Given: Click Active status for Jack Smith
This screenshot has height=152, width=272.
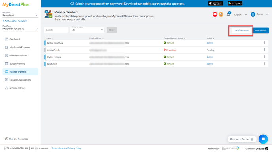Looking at the screenshot, I should point(209,64).
